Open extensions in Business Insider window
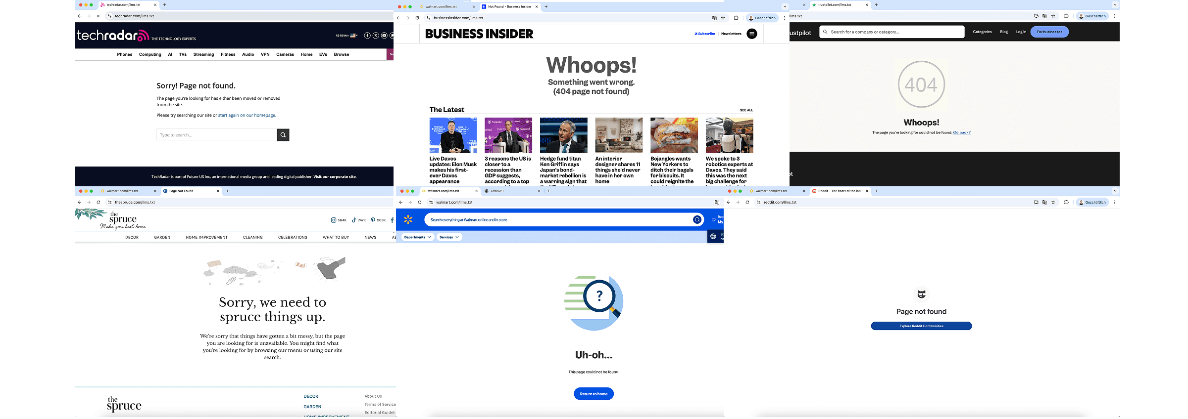 [x=736, y=18]
